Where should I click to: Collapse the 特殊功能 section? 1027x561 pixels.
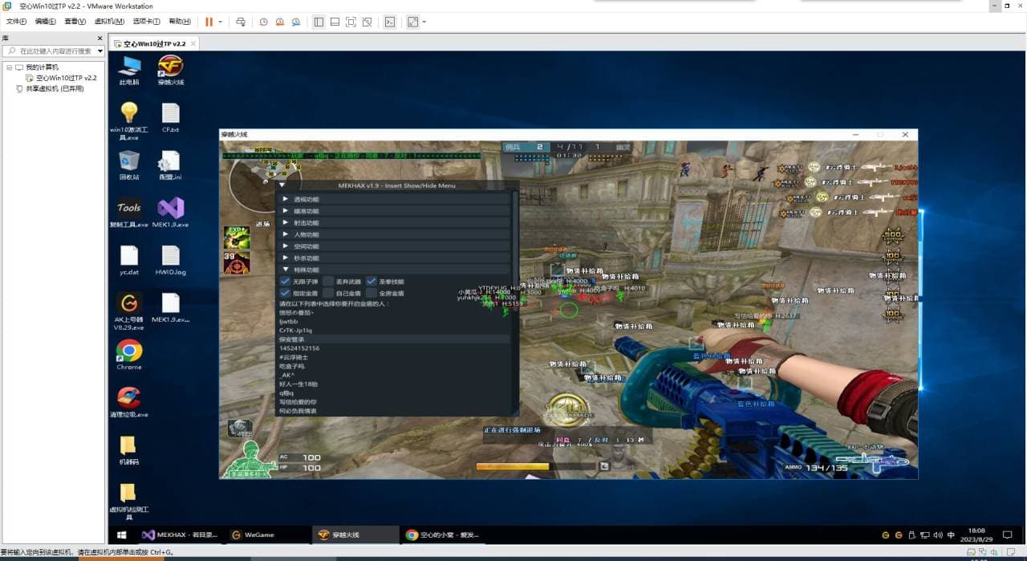click(393, 270)
